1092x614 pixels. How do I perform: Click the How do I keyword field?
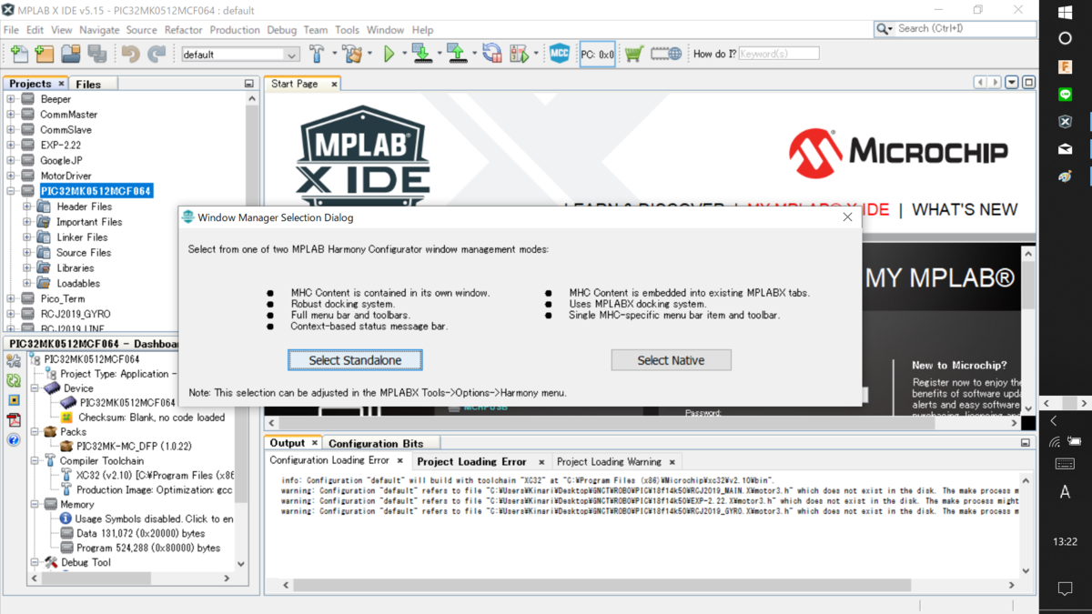pos(779,55)
